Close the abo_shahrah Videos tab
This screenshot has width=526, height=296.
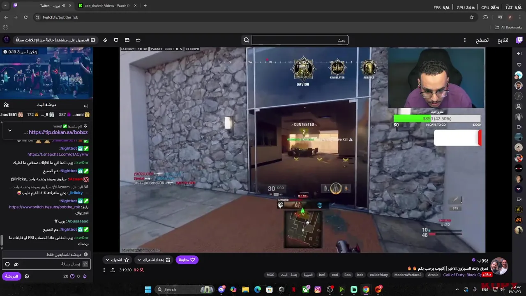(x=135, y=6)
